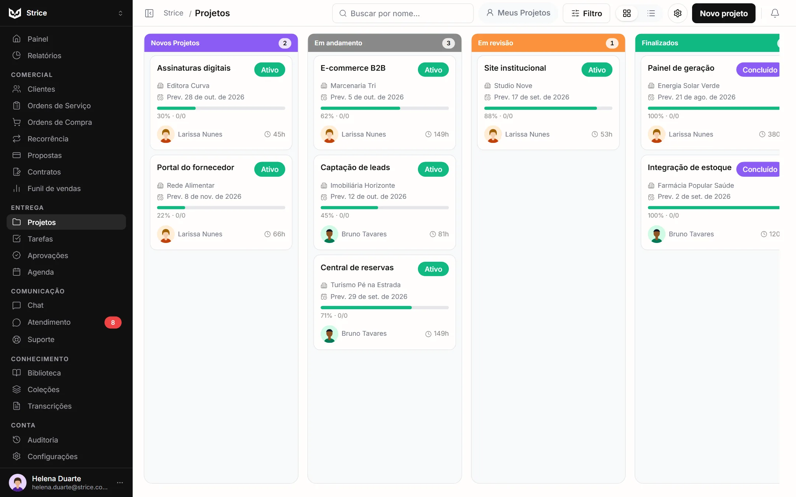This screenshot has height=497, width=796.
Task: Click the Recorrência repeat icon
Action: [17, 138]
